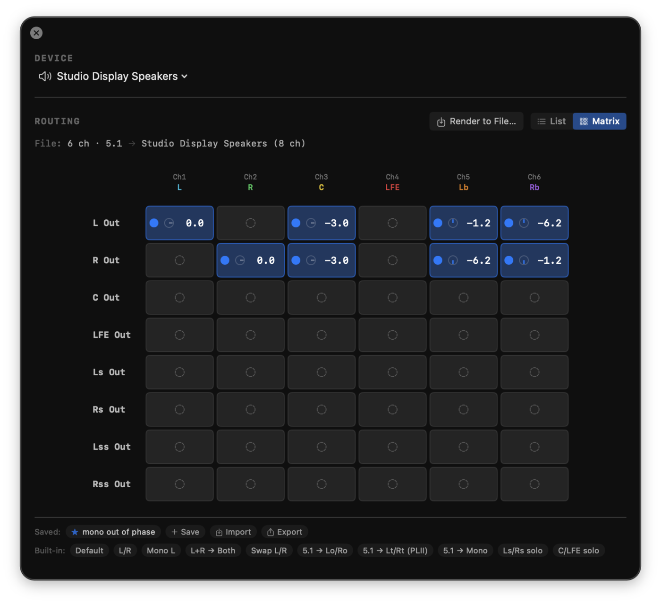Click the Save preset button
661x604 pixels.
coord(185,532)
